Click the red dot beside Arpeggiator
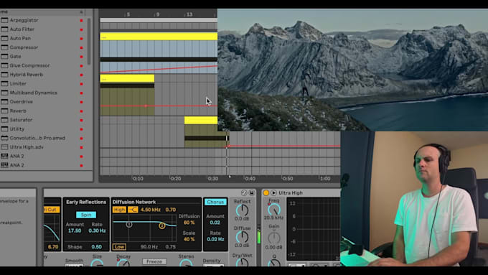Screen dimensions: 488x275 [x=82, y=21]
